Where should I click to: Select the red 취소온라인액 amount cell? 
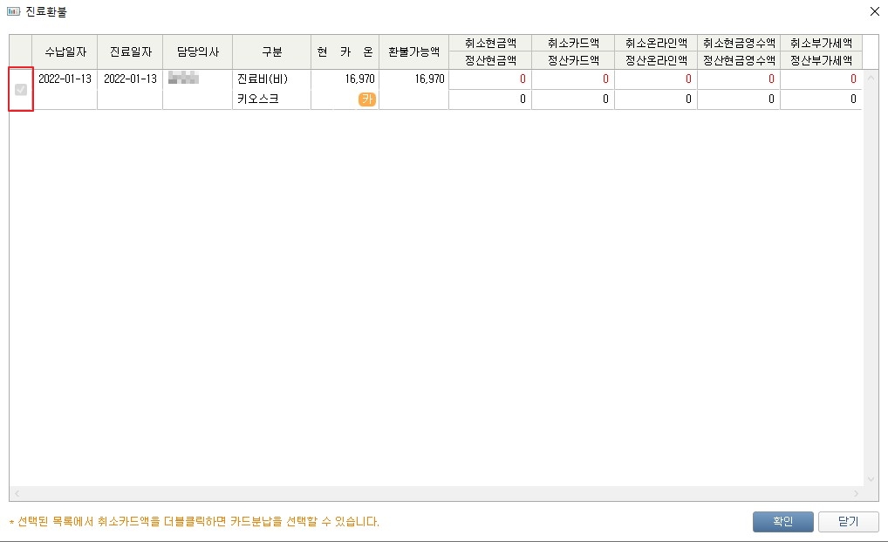click(x=655, y=79)
